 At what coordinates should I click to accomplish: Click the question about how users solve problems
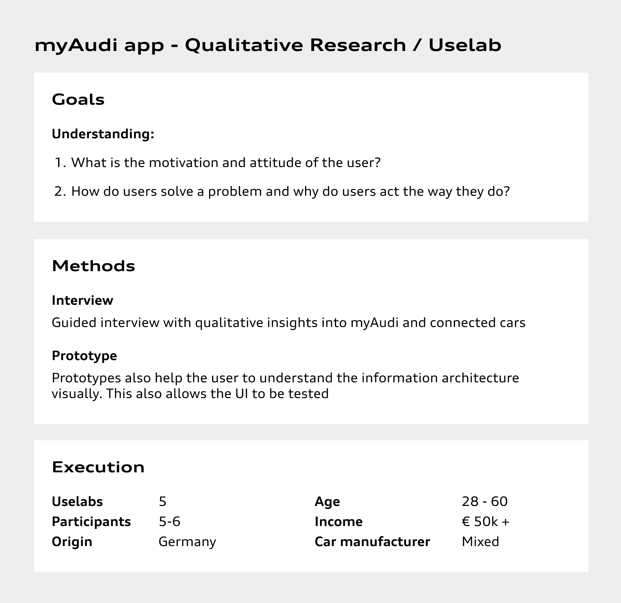pos(290,191)
